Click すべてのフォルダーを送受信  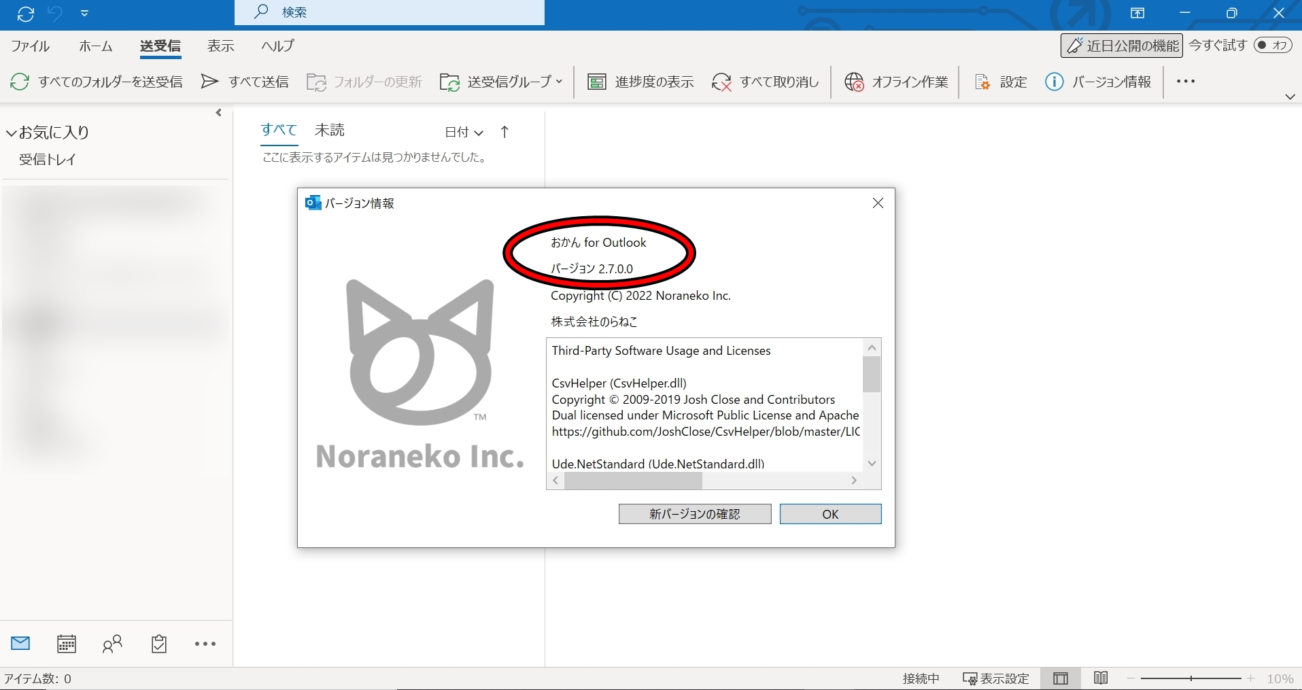tap(97, 82)
